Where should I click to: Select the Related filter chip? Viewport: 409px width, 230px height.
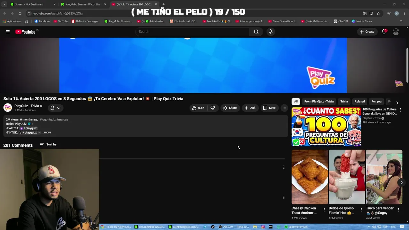point(359,101)
